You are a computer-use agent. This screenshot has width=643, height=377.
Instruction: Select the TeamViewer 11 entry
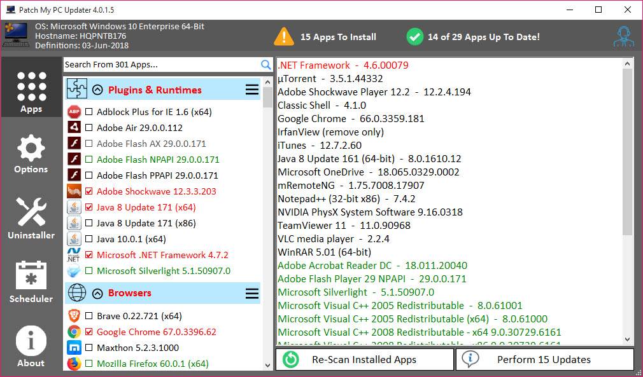344,226
